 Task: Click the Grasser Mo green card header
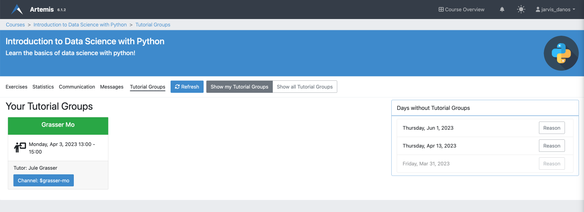tap(58, 125)
